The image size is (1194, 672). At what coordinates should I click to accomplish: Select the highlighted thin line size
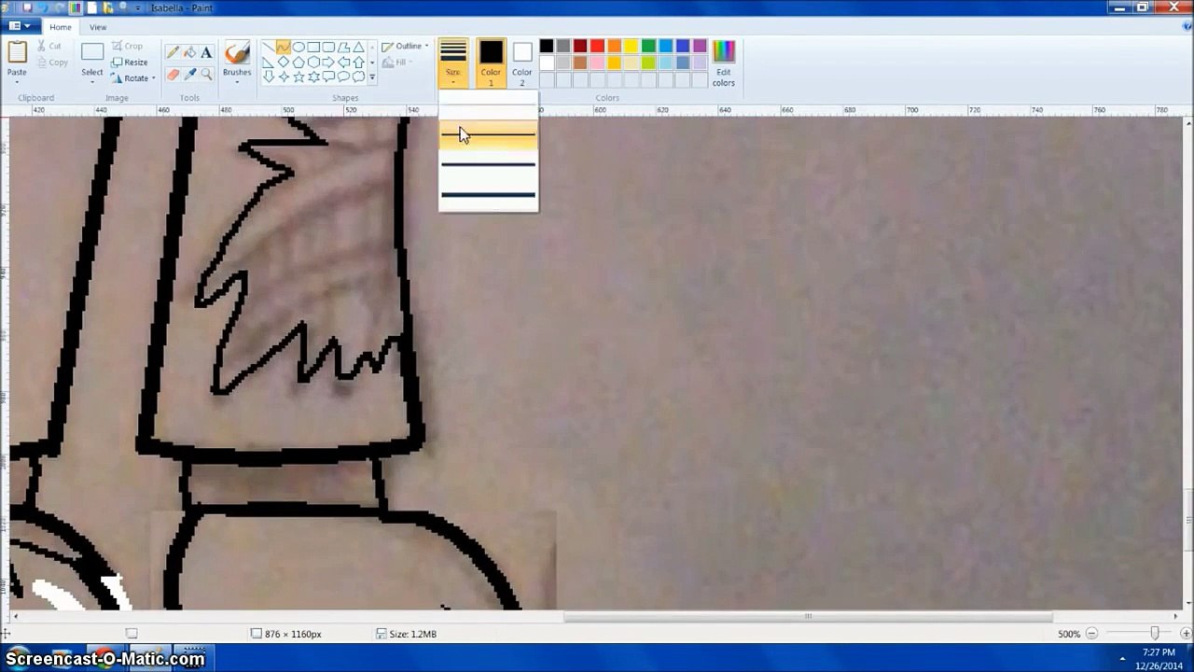(x=488, y=135)
